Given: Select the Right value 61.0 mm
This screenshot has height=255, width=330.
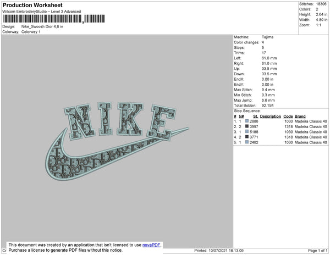Looking at the screenshot, I should click(x=269, y=63).
